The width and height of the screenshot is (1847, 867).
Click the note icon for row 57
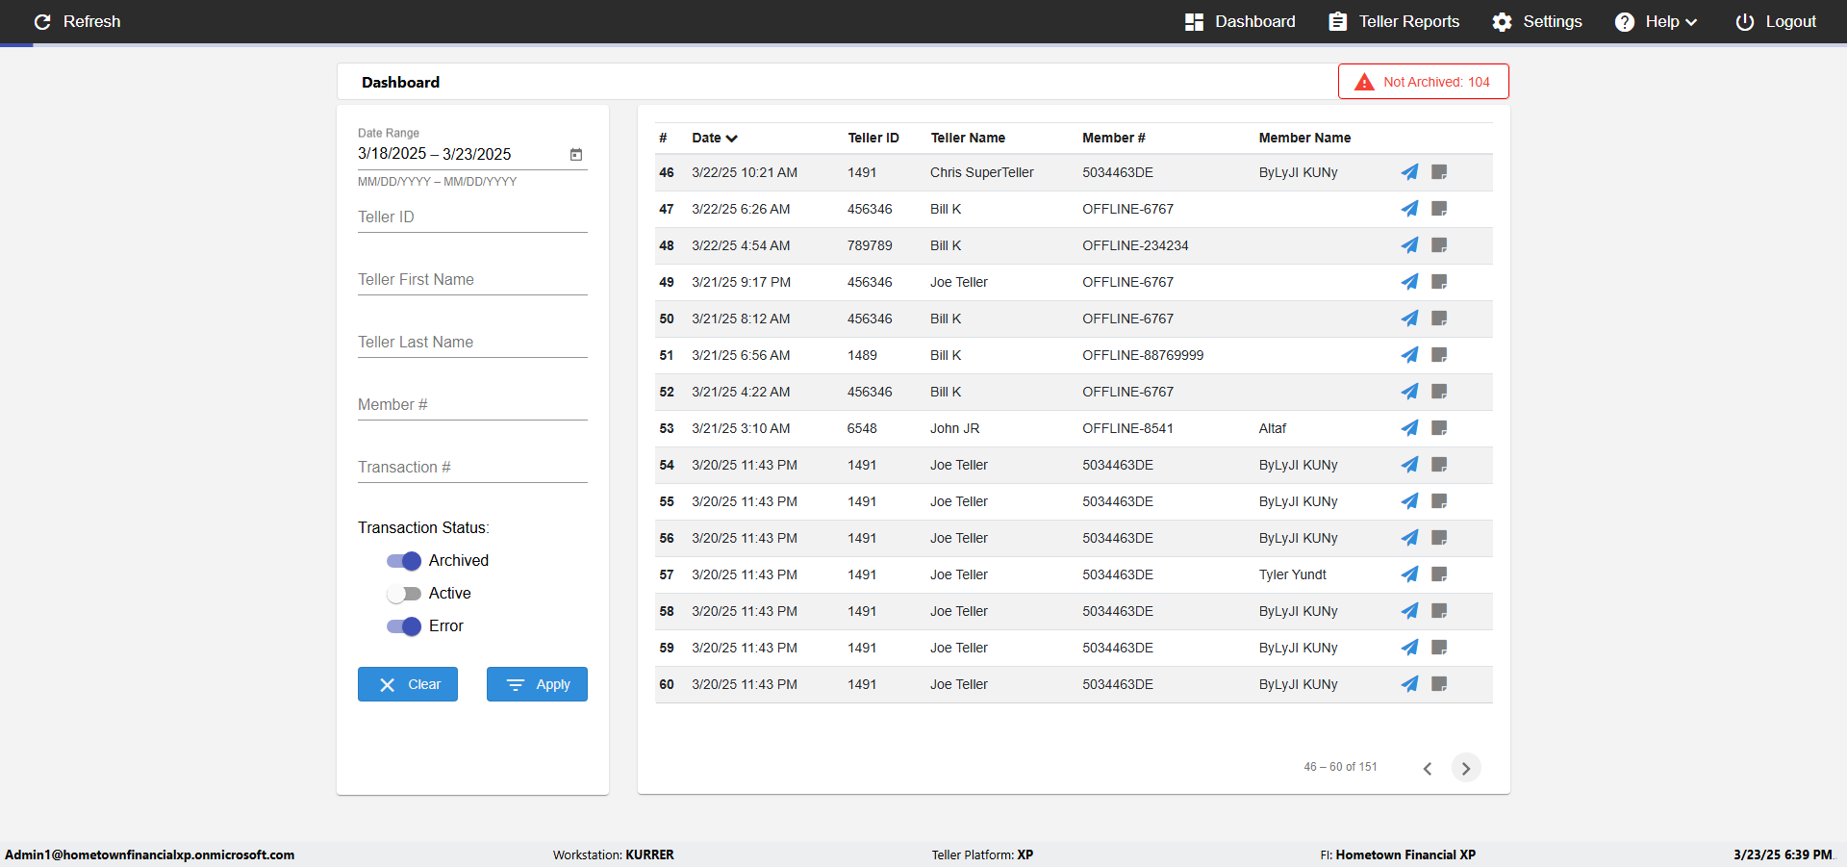pos(1439,574)
